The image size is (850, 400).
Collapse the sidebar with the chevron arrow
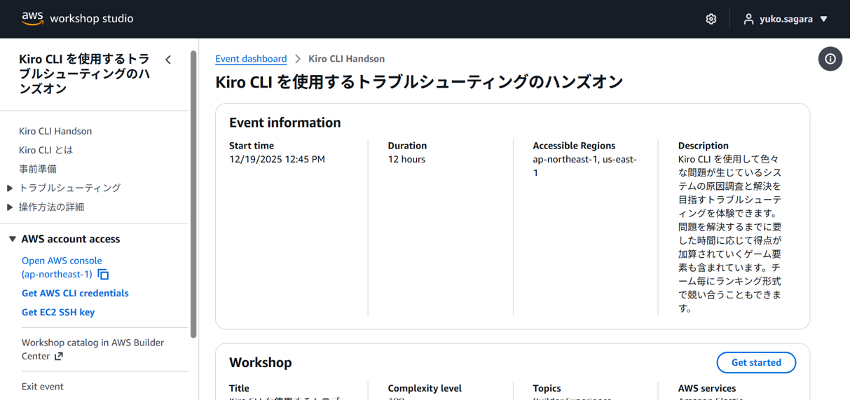[168, 60]
